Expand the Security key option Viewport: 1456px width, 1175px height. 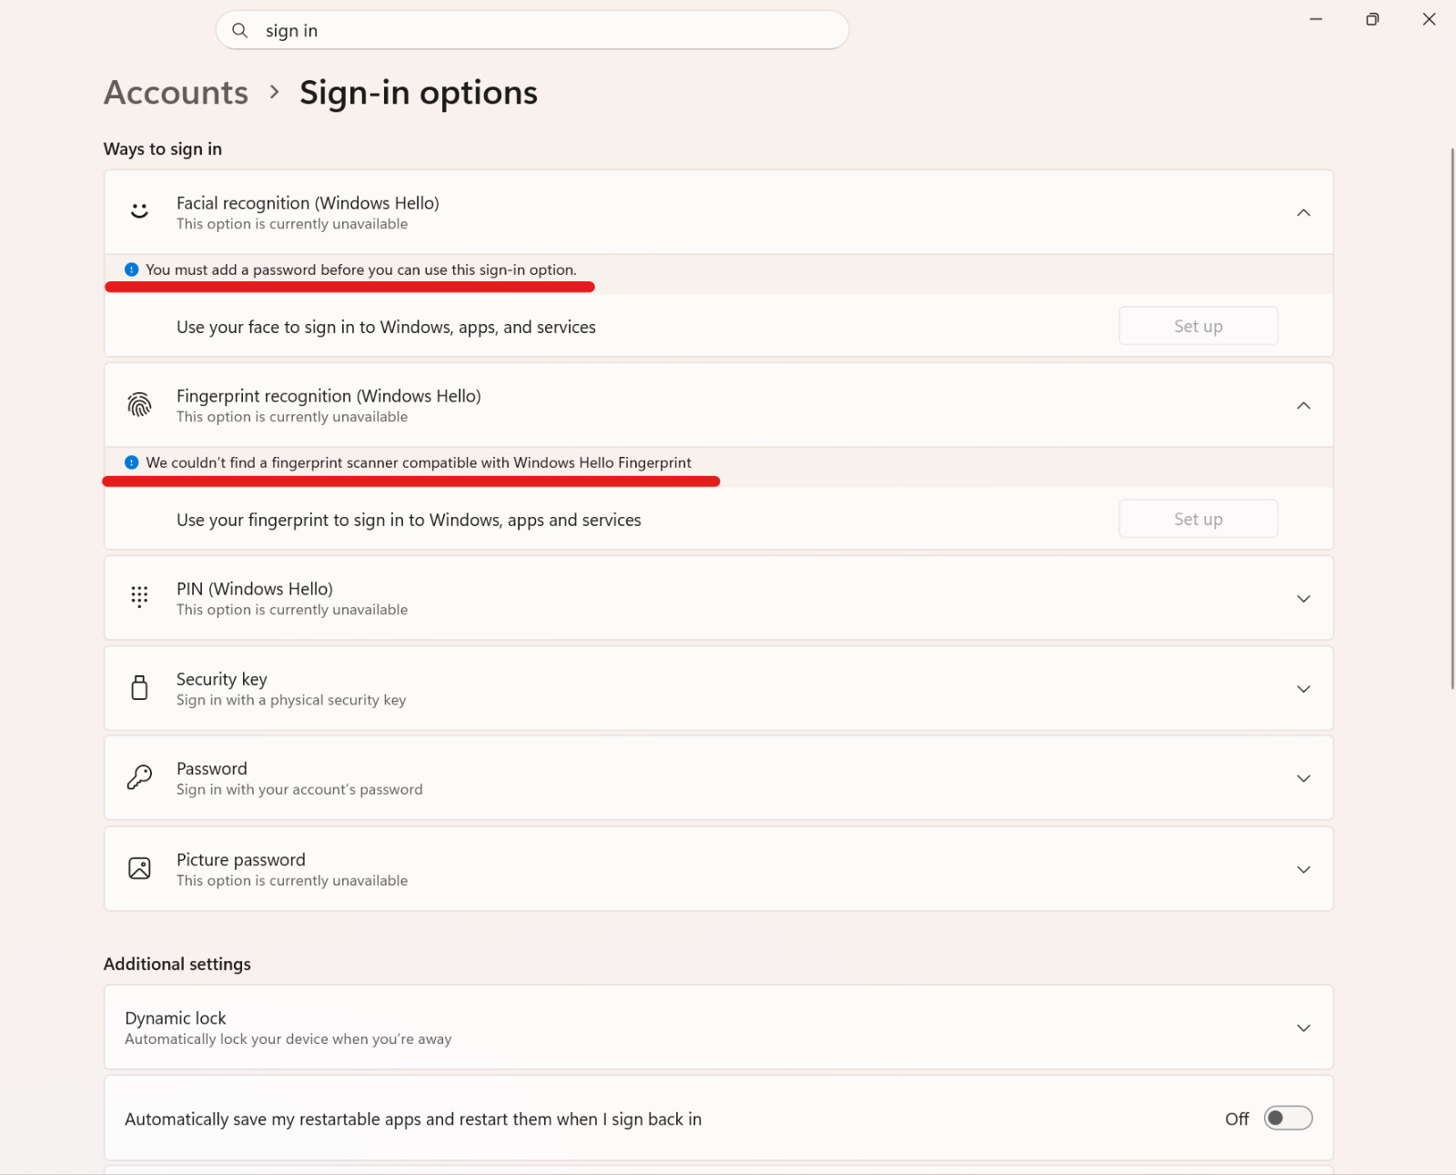coord(1303,689)
